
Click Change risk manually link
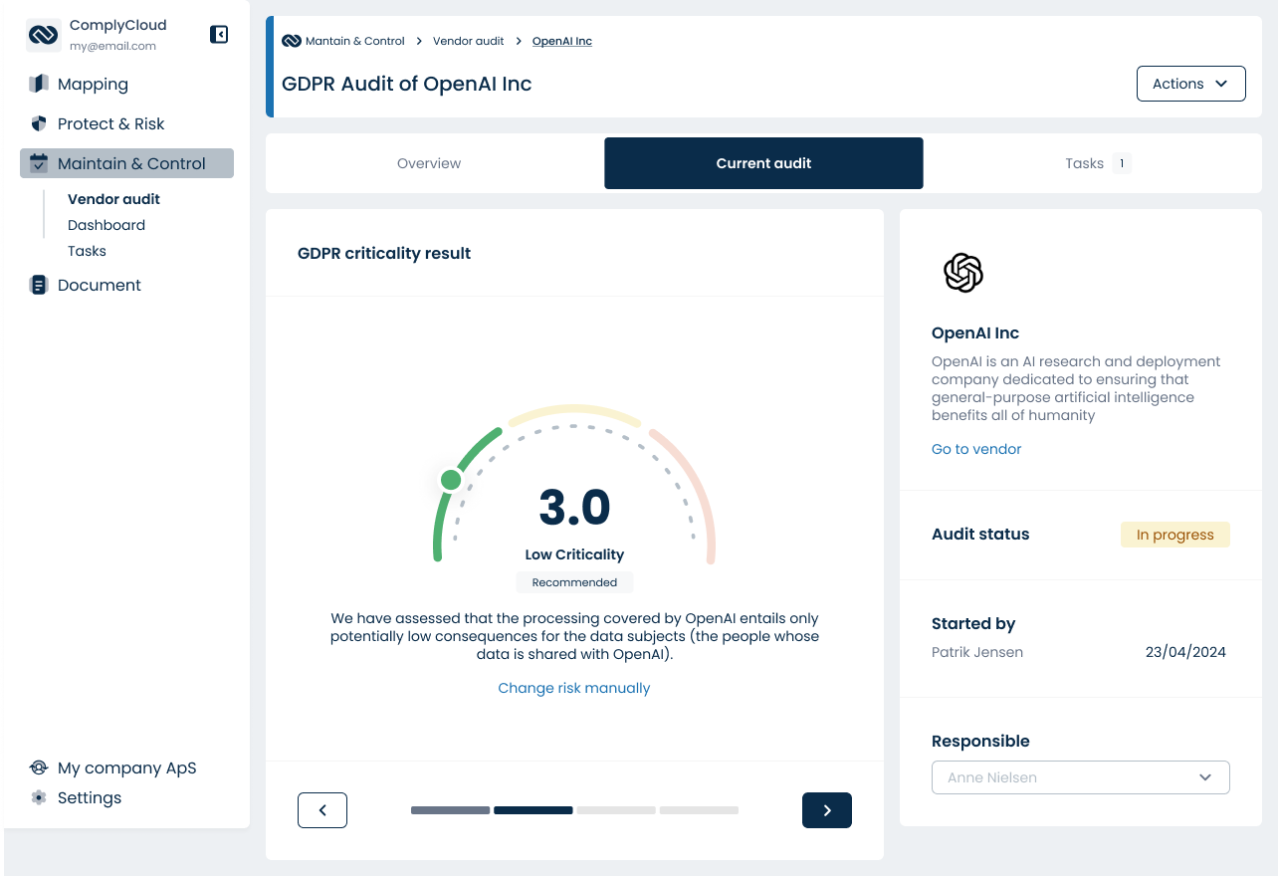(574, 688)
